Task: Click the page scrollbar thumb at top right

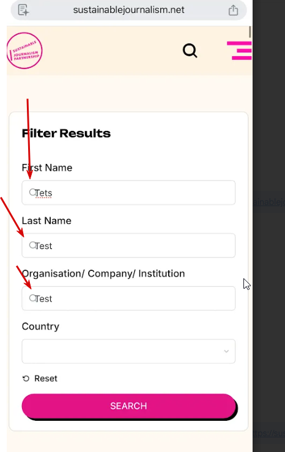Action: (x=250, y=32)
